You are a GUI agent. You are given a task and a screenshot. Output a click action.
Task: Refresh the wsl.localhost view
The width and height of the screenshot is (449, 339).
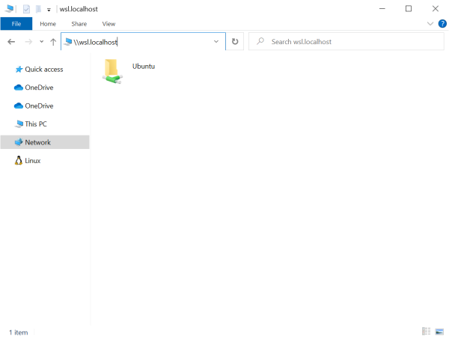click(235, 41)
